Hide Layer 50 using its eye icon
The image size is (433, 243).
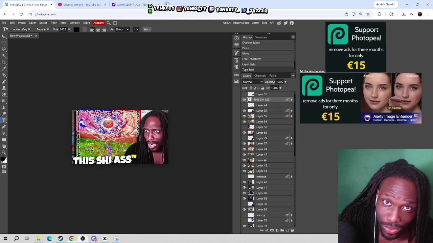tap(244, 133)
